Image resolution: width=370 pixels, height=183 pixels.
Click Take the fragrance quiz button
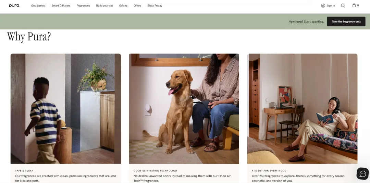(346, 22)
